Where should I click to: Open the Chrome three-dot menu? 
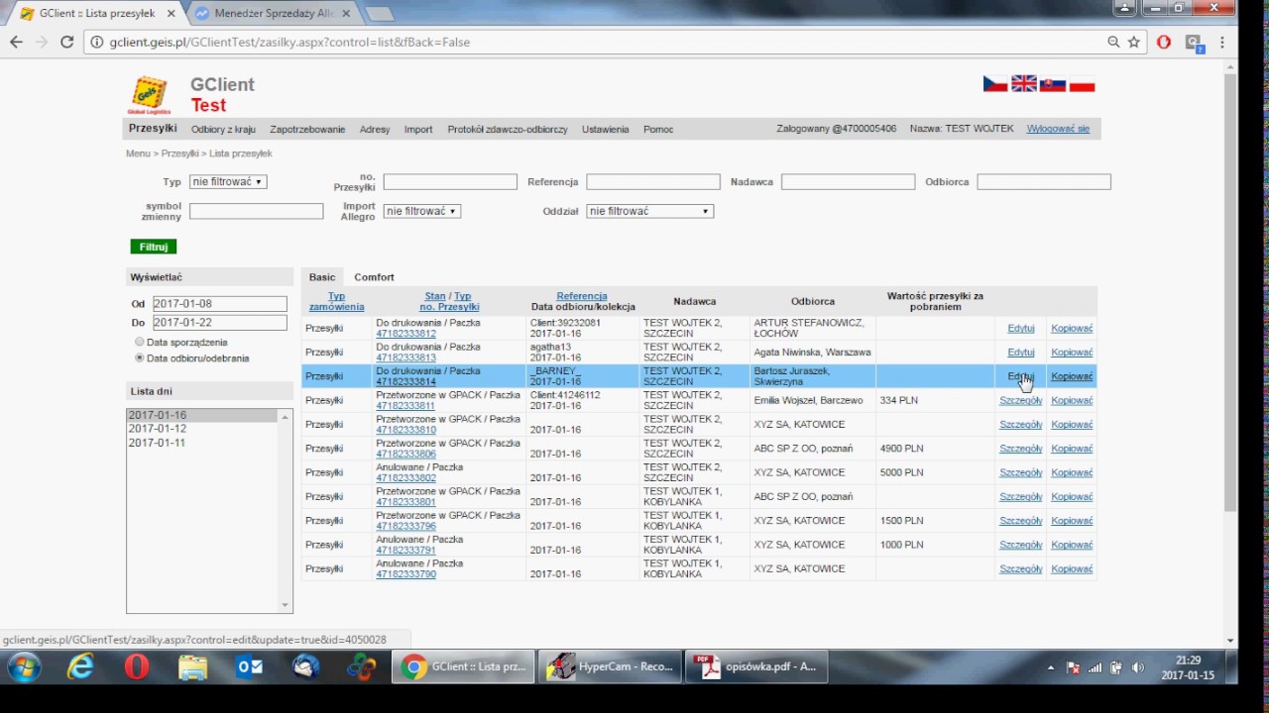point(1222,42)
